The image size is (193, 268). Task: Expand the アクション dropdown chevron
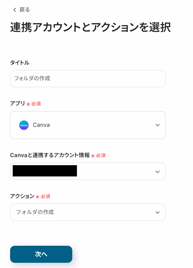coord(158,213)
